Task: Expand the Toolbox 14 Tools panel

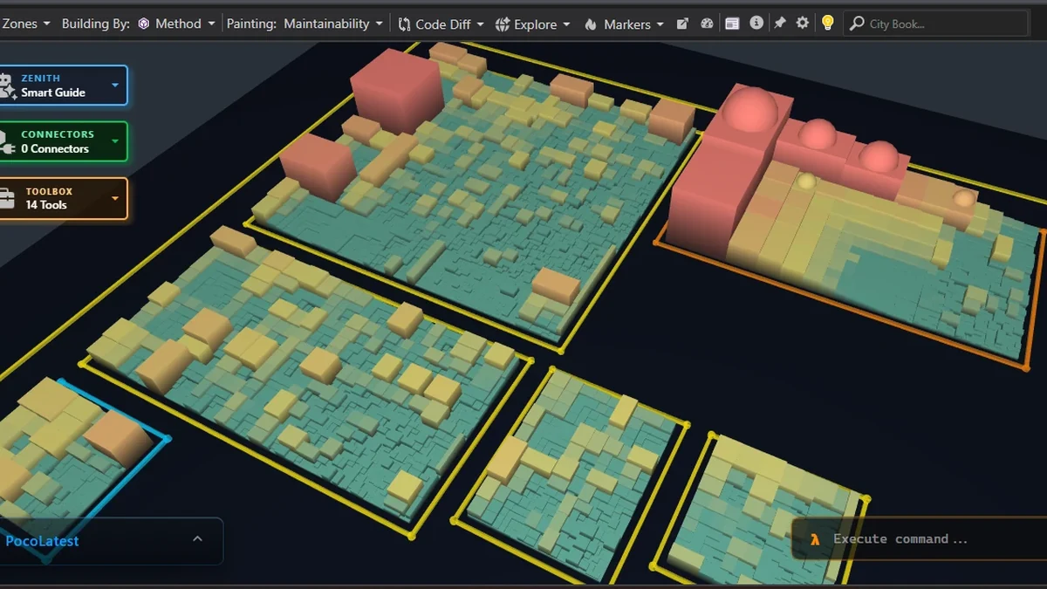Action: (63, 198)
